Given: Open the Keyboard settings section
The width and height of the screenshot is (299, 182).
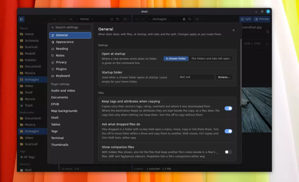Looking at the screenshot, I should point(70,76).
